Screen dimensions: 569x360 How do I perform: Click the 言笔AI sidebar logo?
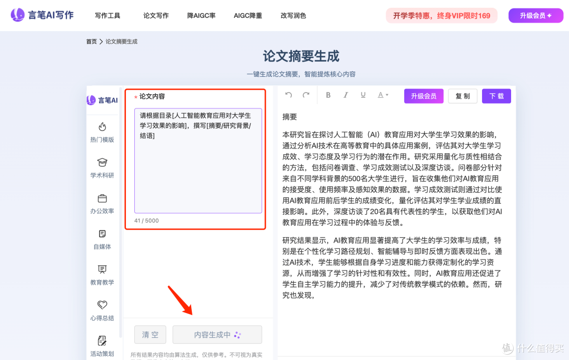102,100
